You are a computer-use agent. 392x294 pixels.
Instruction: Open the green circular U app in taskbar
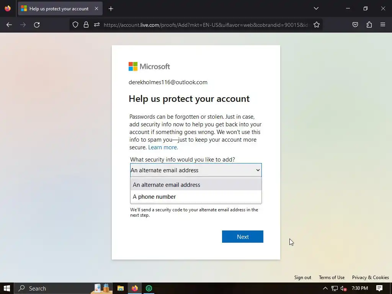coord(149,288)
